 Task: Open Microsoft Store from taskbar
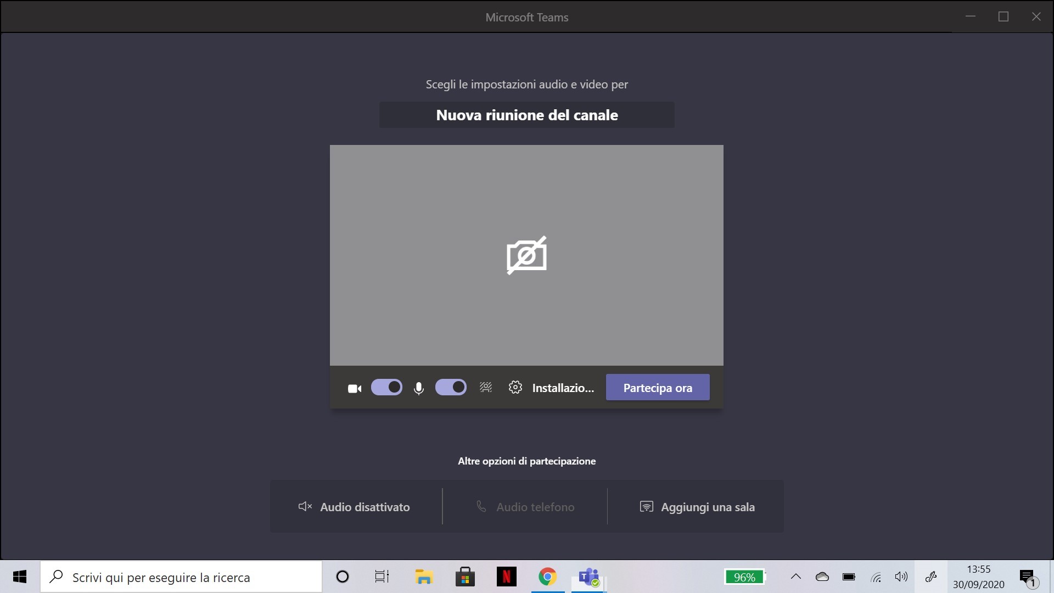465,577
